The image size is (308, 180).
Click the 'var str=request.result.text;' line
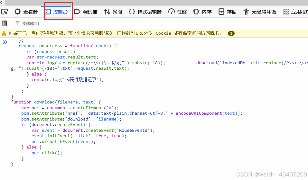pyautogui.click(x=62, y=57)
